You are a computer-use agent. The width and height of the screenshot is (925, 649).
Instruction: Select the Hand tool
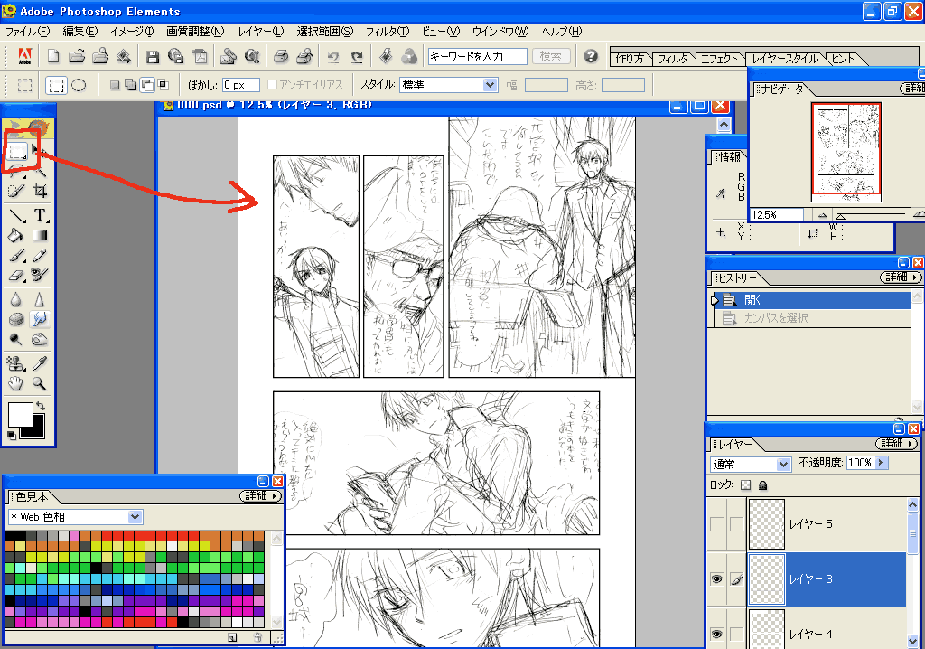coord(16,383)
